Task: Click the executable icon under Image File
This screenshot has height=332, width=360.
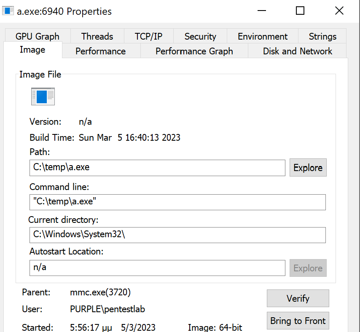Action: coord(43,96)
